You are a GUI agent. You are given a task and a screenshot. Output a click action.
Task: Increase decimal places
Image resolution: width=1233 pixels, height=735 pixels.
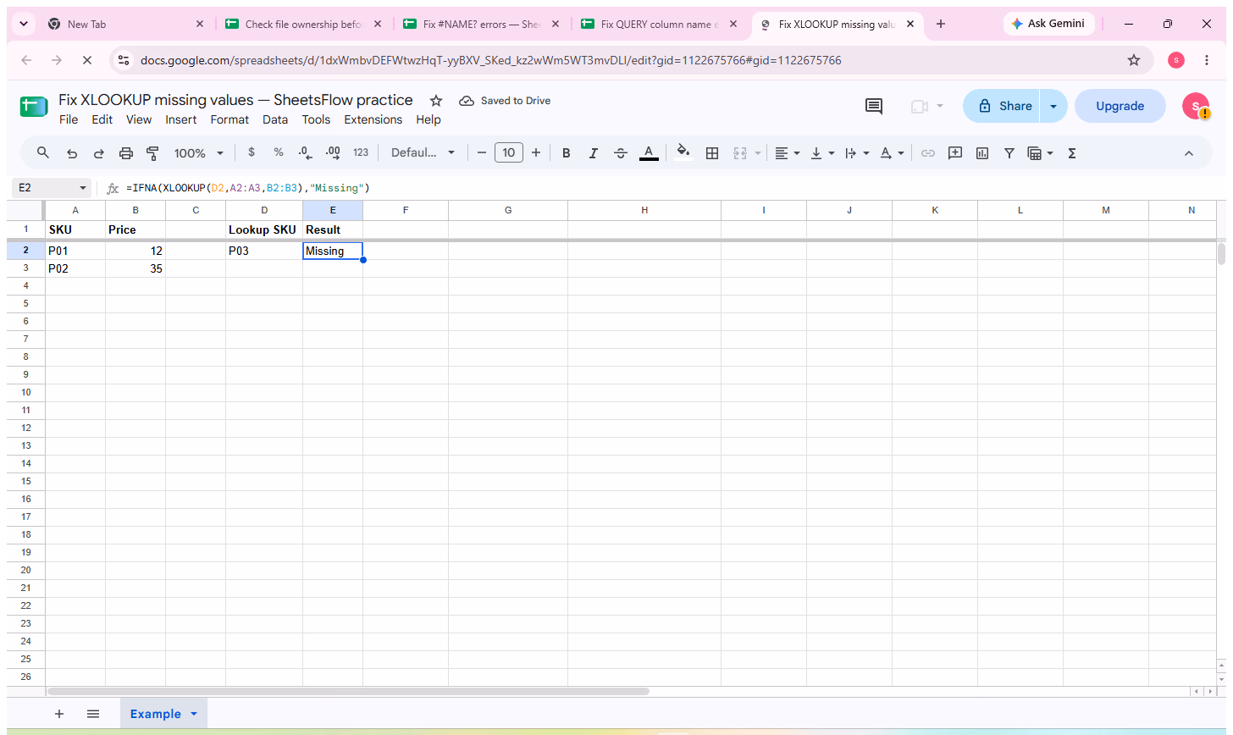click(x=333, y=152)
